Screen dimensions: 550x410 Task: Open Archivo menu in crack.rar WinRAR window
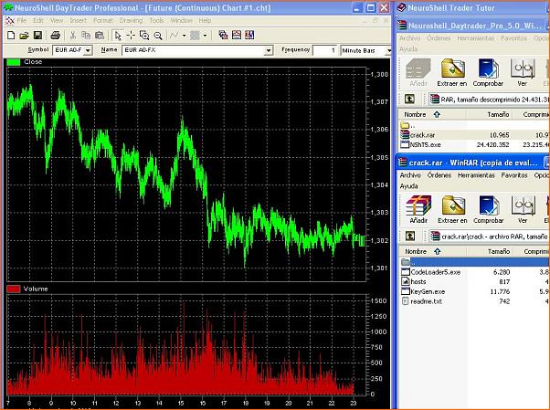[x=410, y=175]
